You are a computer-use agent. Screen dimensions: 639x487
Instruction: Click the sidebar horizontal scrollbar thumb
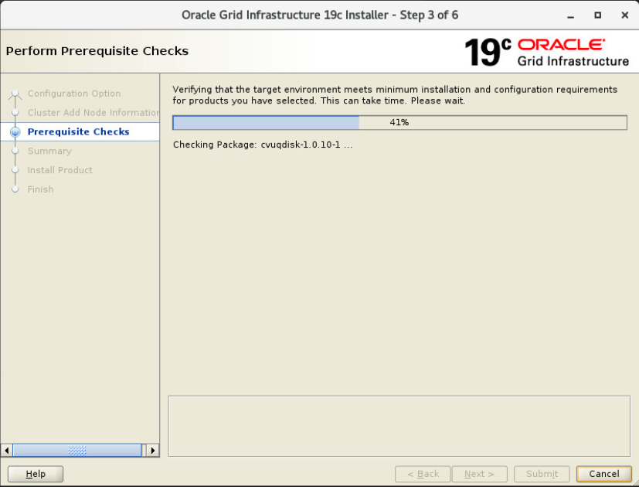77,451
